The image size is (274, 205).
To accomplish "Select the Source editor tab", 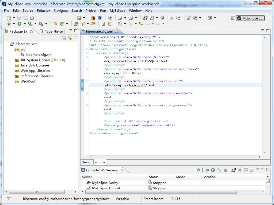I will click(x=100, y=162).
